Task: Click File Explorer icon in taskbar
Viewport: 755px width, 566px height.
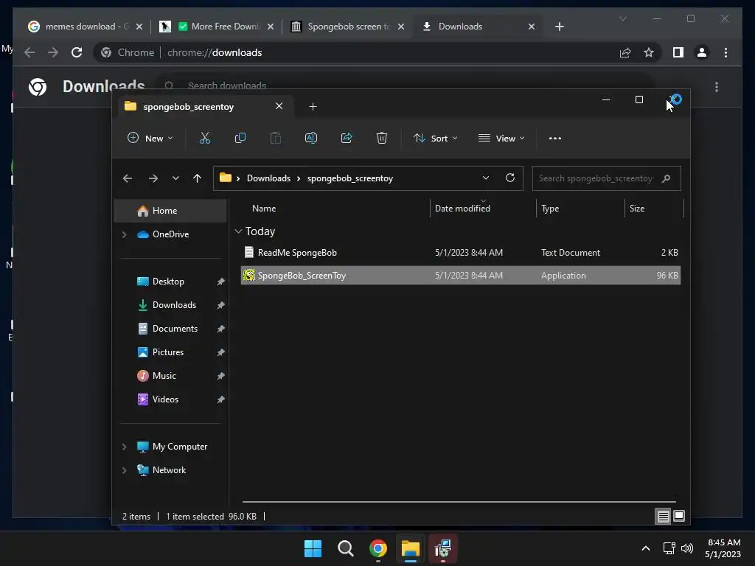Action: point(411,548)
